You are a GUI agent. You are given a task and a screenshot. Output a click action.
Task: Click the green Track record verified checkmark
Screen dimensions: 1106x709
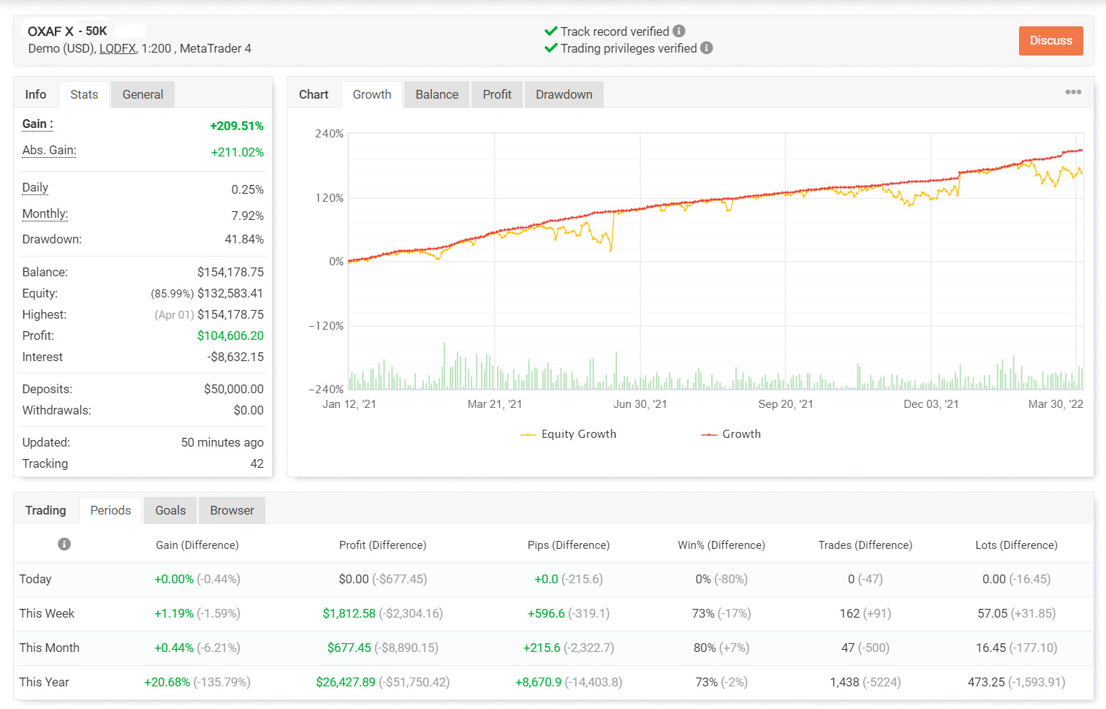551,31
